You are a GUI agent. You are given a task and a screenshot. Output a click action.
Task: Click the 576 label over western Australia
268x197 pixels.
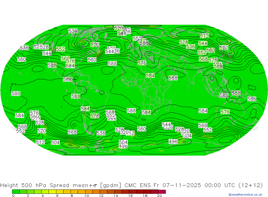pyautogui.click(x=225, y=112)
